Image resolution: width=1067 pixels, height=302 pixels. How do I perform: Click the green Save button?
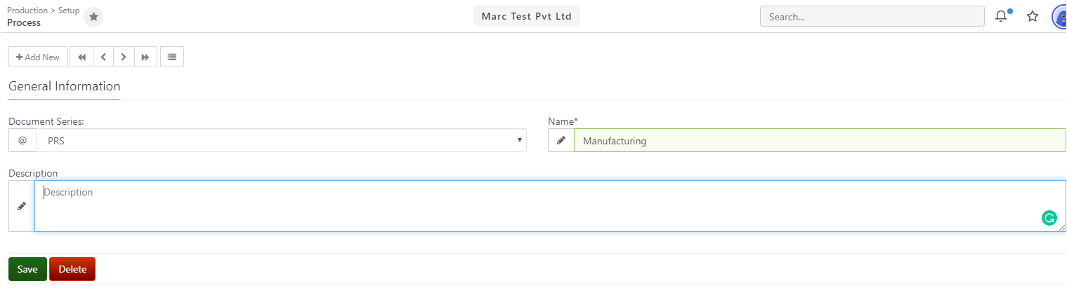[x=27, y=269]
